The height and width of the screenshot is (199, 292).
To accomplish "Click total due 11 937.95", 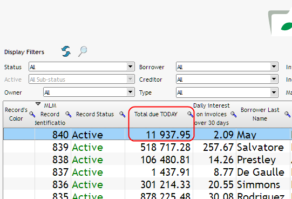I will click(x=168, y=135).
